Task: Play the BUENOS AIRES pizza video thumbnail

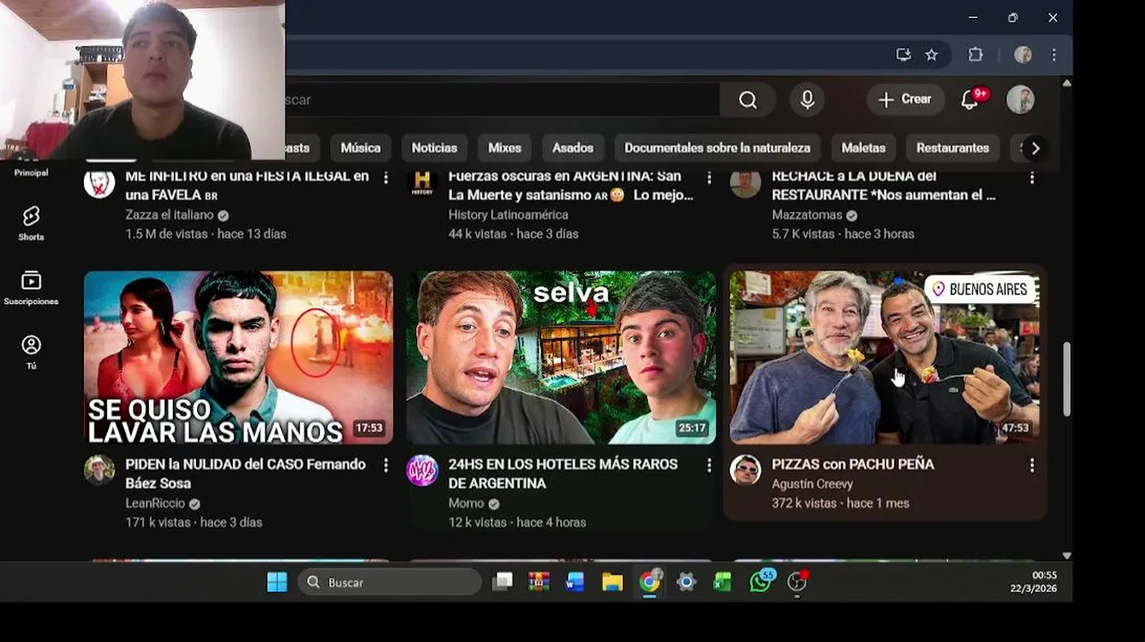Action: (x=885, y=358)
